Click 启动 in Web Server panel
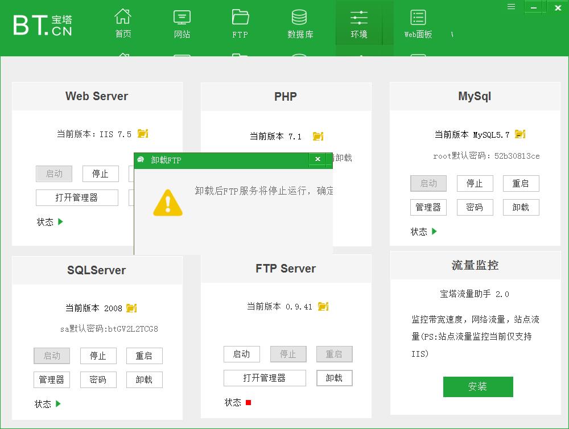569x429 pixels. [54, 174]
